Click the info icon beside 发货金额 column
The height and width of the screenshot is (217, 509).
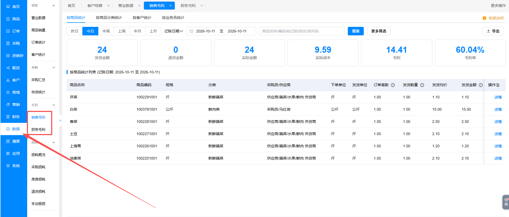(x=481, y=85)
